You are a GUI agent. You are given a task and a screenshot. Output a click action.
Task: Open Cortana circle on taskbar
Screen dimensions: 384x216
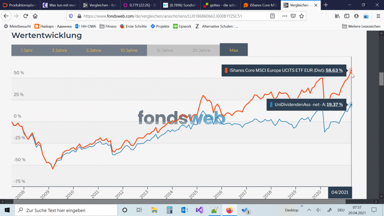coord(125,210)
